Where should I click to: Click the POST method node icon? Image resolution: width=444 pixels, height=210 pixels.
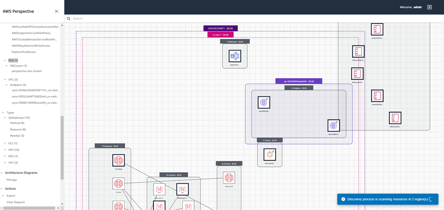(159, 189)
